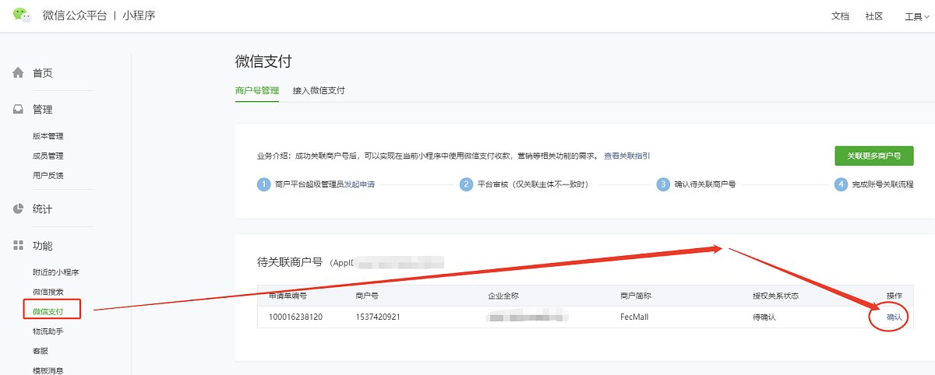Click the grid icon beside 功能
The width and height of the screenshot is (935, 375).
18,245
